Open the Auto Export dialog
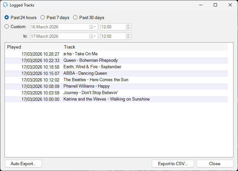Image resolution: width=238 pixels, height=171 pixels. pos(23,164)
